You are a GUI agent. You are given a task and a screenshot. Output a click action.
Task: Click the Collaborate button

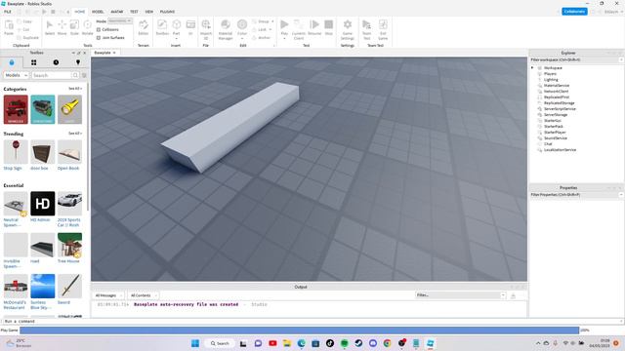click(574, 12)
